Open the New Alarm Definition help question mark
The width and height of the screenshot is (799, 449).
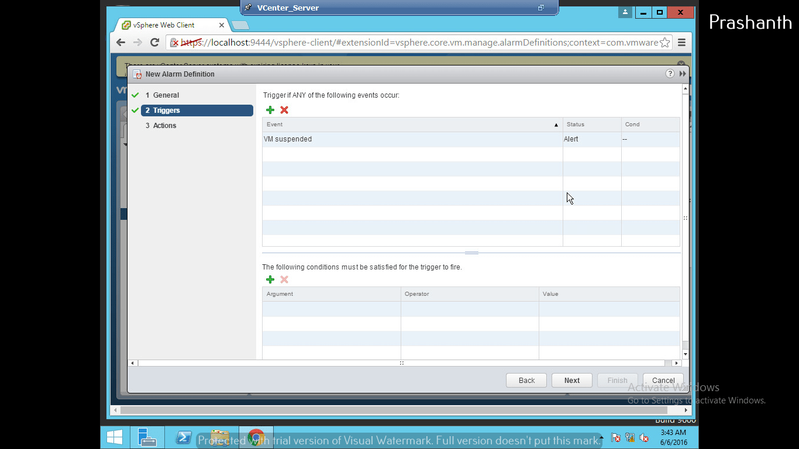click(x=670, y=74)
